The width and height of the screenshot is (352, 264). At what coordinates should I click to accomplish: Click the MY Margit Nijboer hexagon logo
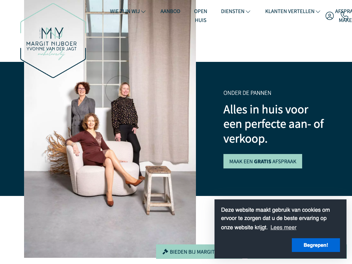[x=53, y=41]
